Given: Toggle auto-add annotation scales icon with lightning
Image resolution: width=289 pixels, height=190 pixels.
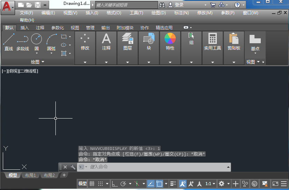Looking at the screenshot, I should (191, 183).
